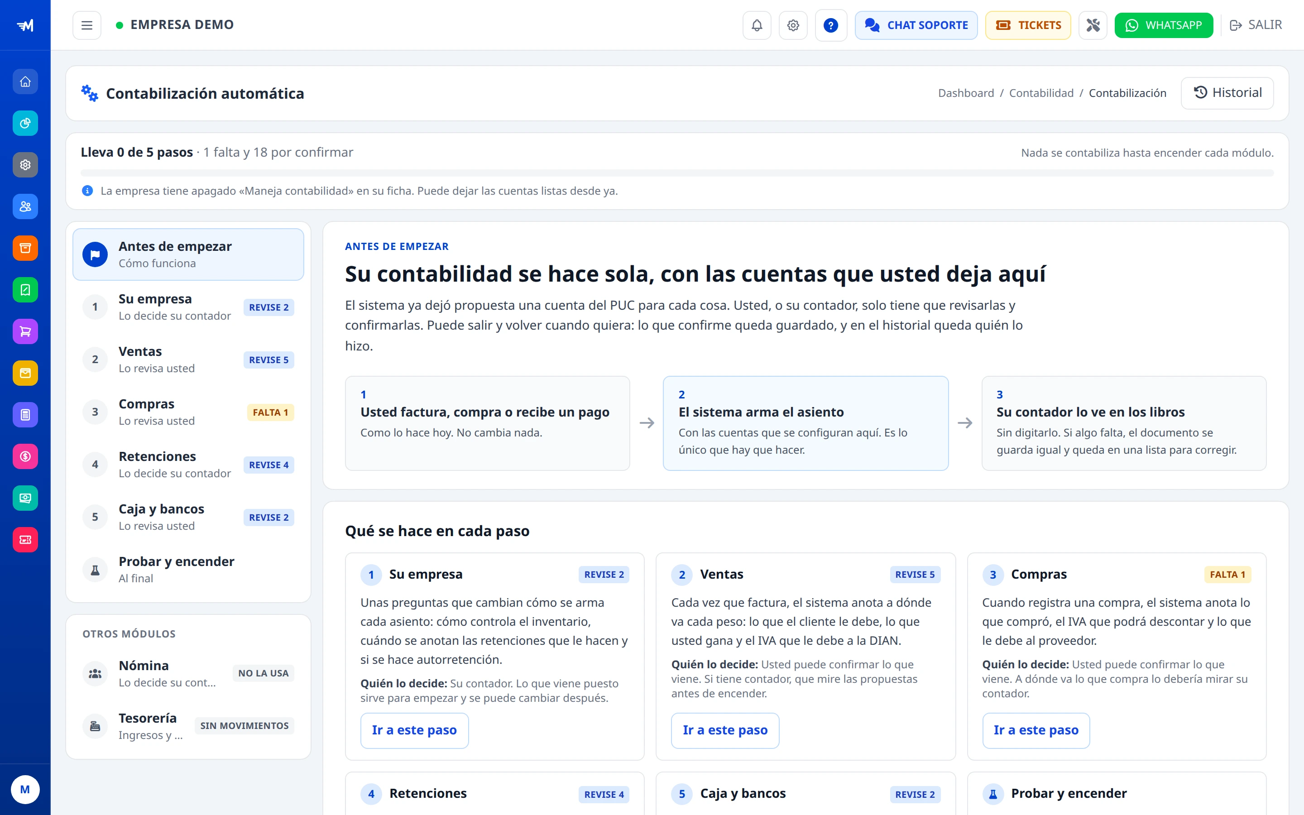
Task: Open Tesorería module
Action: click(x=188, y=726)
